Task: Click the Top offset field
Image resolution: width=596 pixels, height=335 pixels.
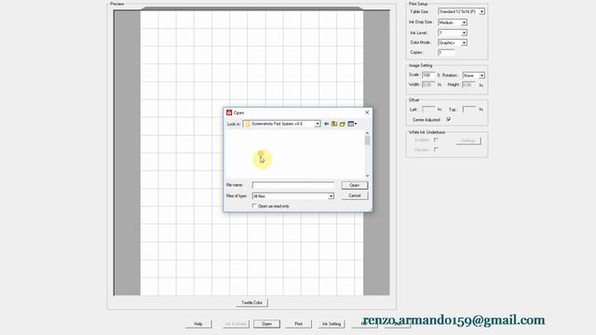Action: (468, 110)
